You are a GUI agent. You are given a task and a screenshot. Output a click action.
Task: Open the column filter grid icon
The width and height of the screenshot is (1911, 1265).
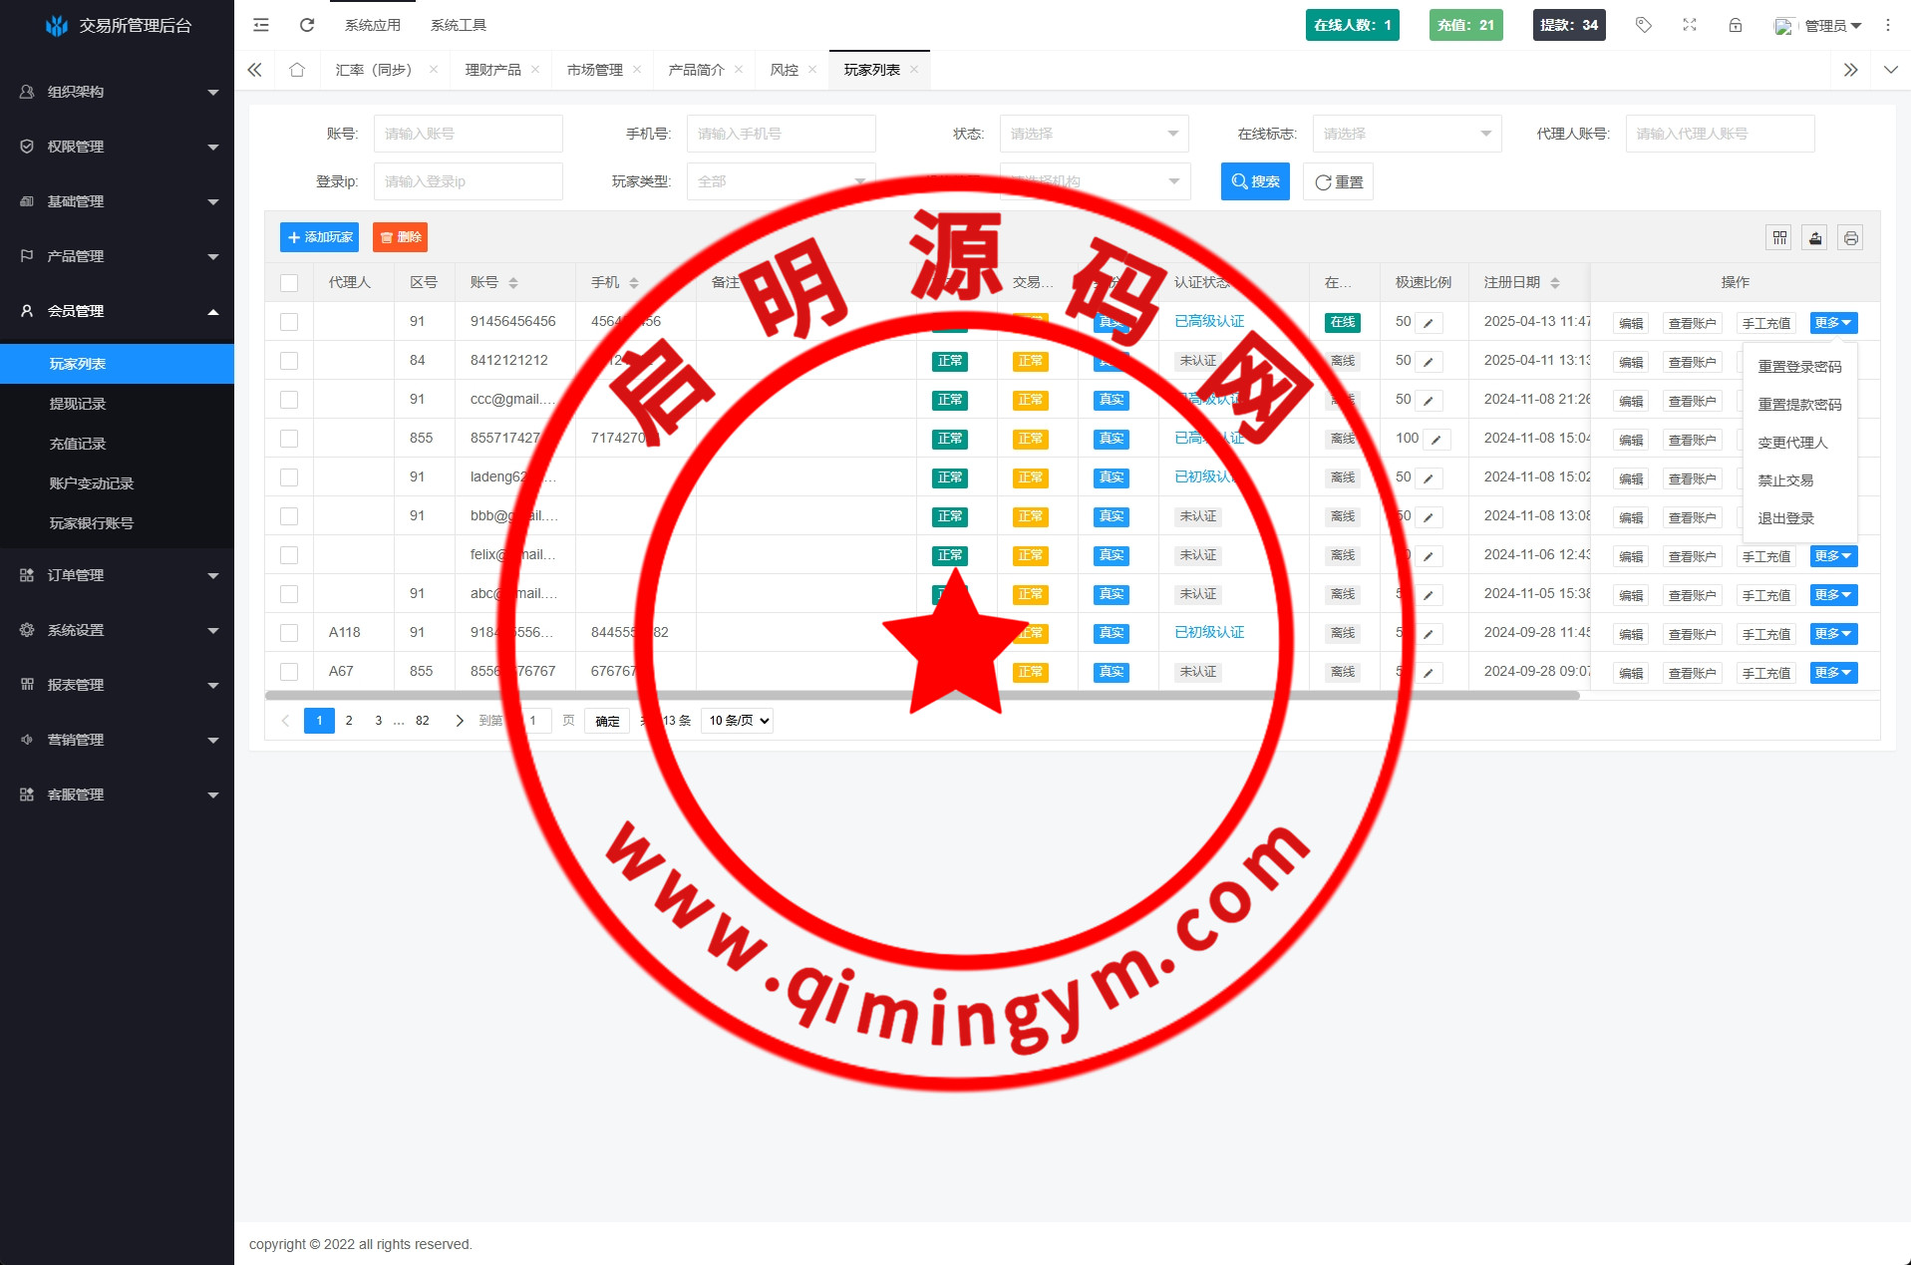[1779, 238]
